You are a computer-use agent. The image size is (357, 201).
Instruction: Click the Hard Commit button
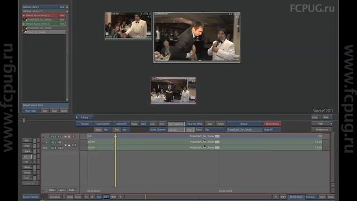click(x=103, y=124)
